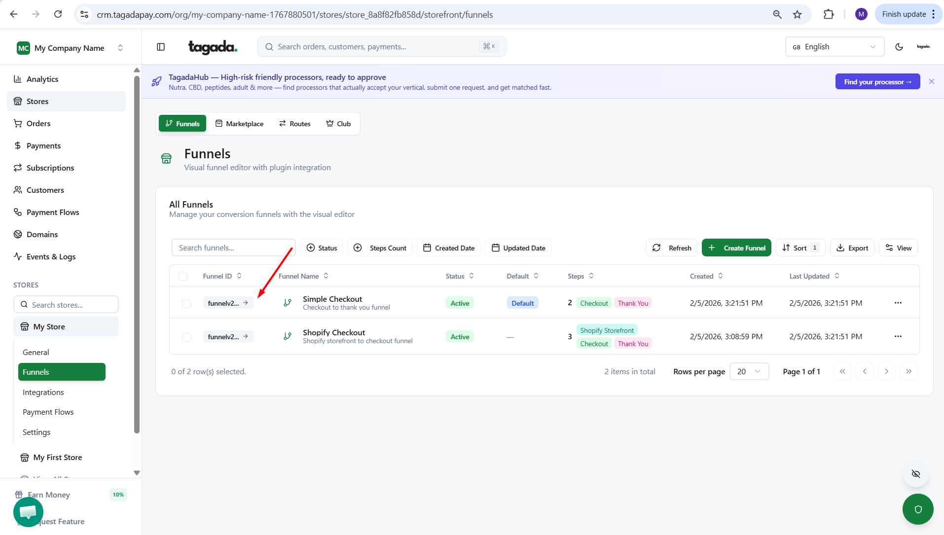944x535 pixels.
Task: Switch to the Routes tab
Action: 294,124
